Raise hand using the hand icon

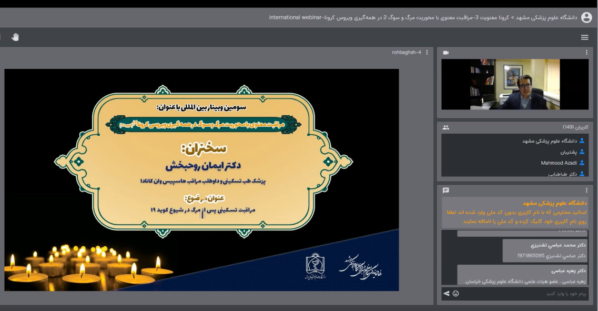15,37
